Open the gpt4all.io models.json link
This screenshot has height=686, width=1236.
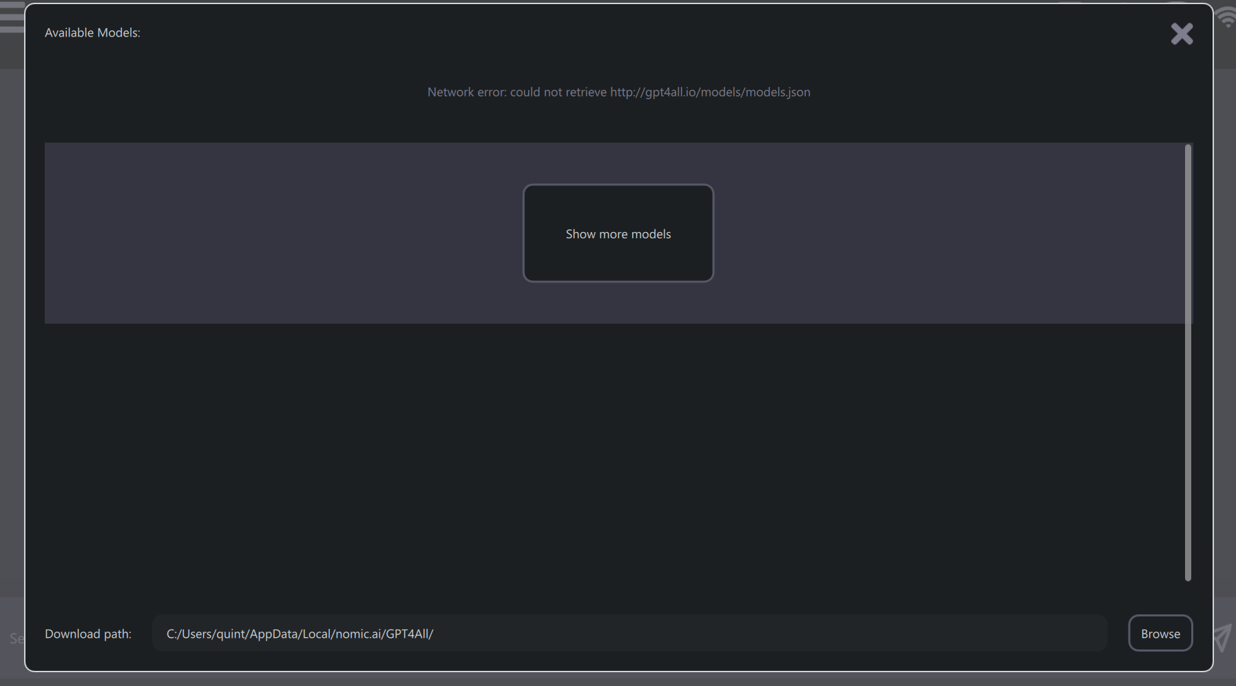click(x=711, y=92)
